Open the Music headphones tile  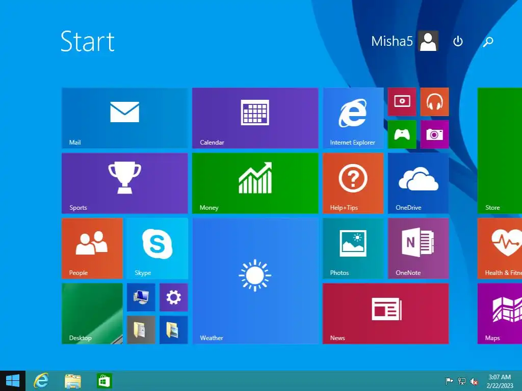(x=434, y=102)
